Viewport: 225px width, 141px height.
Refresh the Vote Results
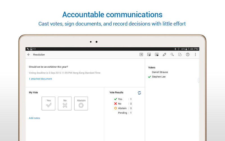point(139,93)
